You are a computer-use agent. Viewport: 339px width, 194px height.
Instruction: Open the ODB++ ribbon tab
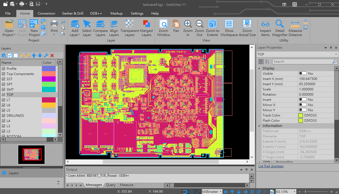point(96,13)
